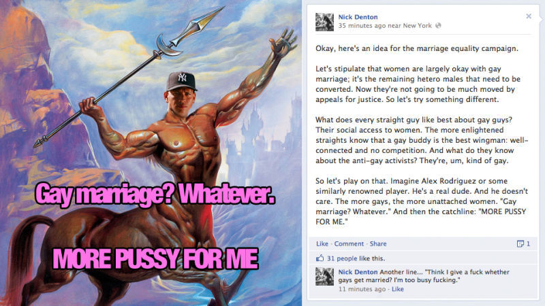The image size is (545, 306).
Task: Show the 31 people who like this
Action: click(342, 258)
